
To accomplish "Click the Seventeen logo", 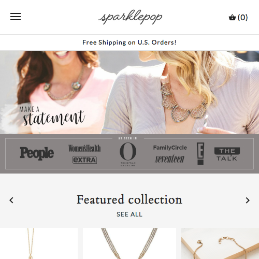I will pos(169,159).
